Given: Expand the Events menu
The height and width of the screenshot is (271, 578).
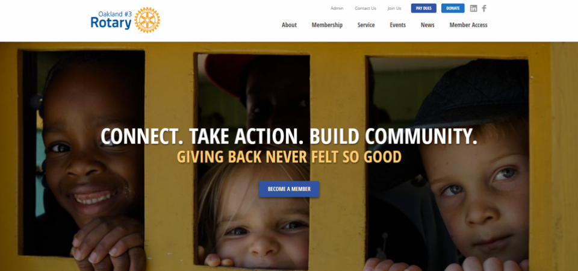Looking at the screenshot, I should coord(398,25).
